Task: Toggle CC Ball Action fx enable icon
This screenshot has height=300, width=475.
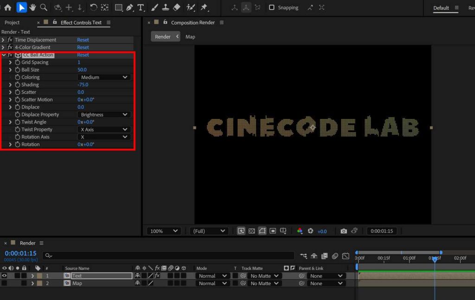Action: tap(10, 55)
